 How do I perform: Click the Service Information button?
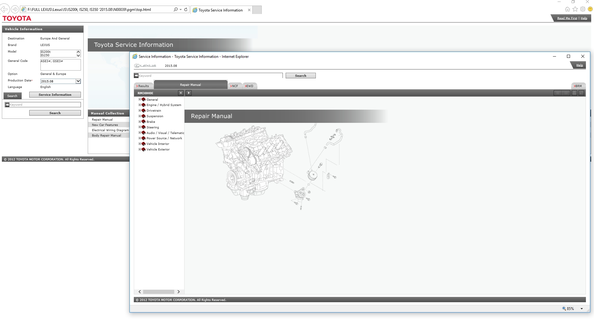point(55,95)
